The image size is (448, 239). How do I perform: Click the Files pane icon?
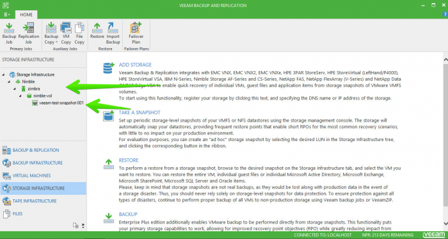pyautogui.click(x=6, y=214)
